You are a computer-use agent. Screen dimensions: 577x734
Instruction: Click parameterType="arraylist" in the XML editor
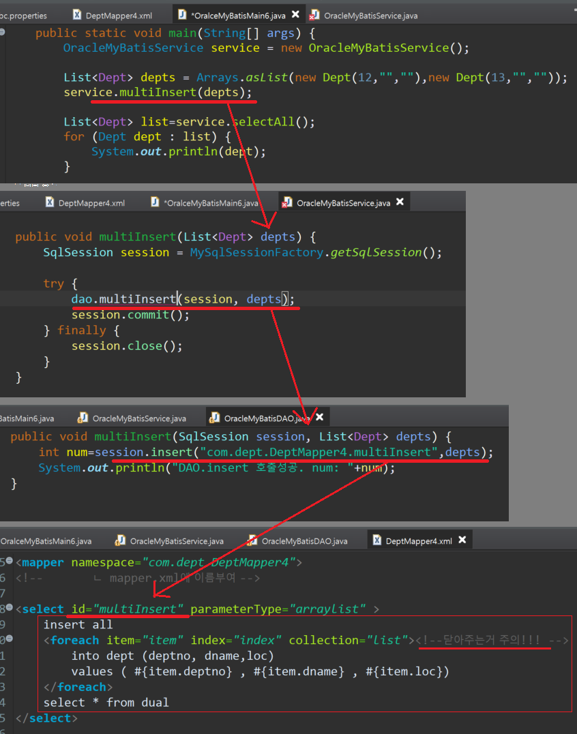click(278, 609)
